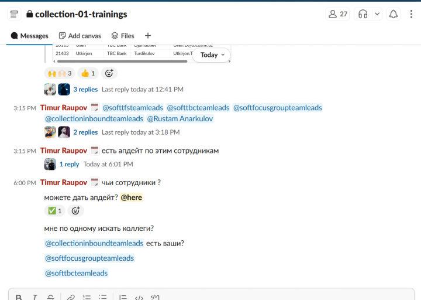421x300 pixels.
Task: Open Timur Raupov profile on mentions message
Action: [64, 108]
